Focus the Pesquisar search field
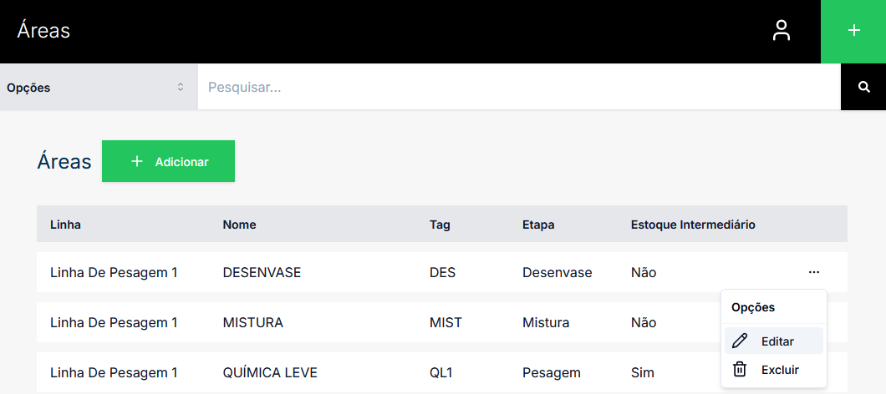Image resolution: width=886 pixels, height=394 pixels. (518, 87)
